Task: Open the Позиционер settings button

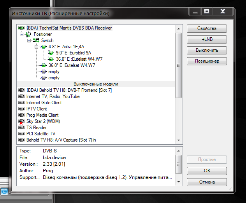Action: (x=206, y=61)
